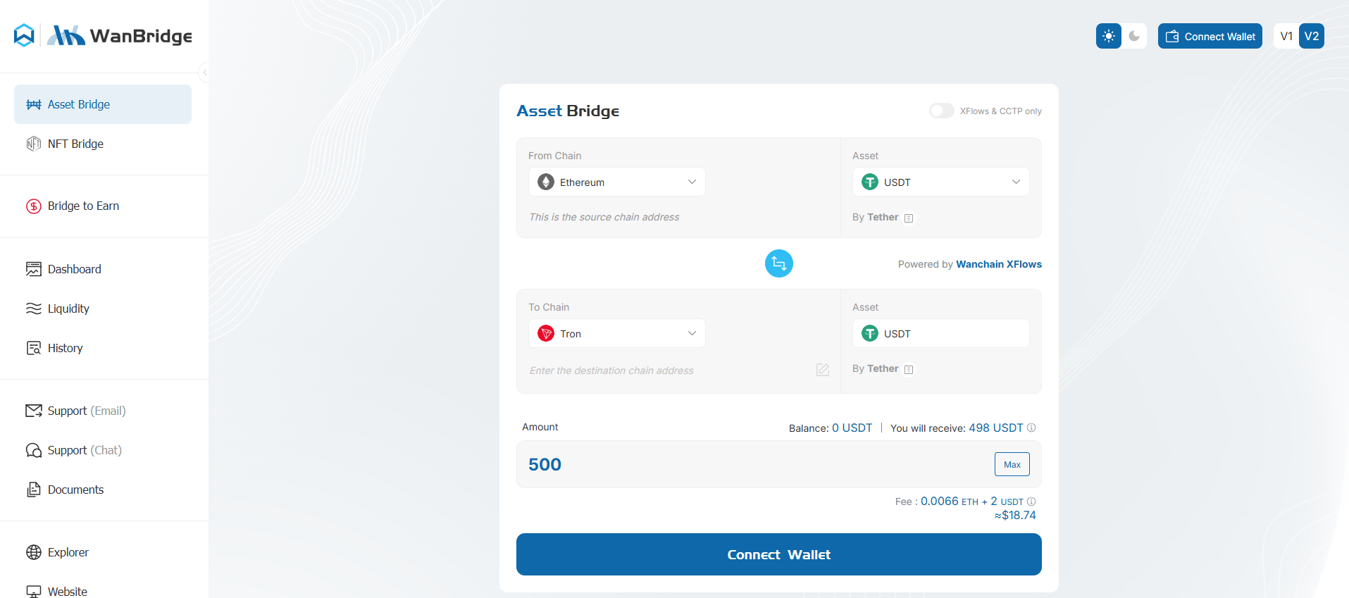Click the Balance 0 USDT value
This screenshot has width=1349, height=598.
point(852,428)
